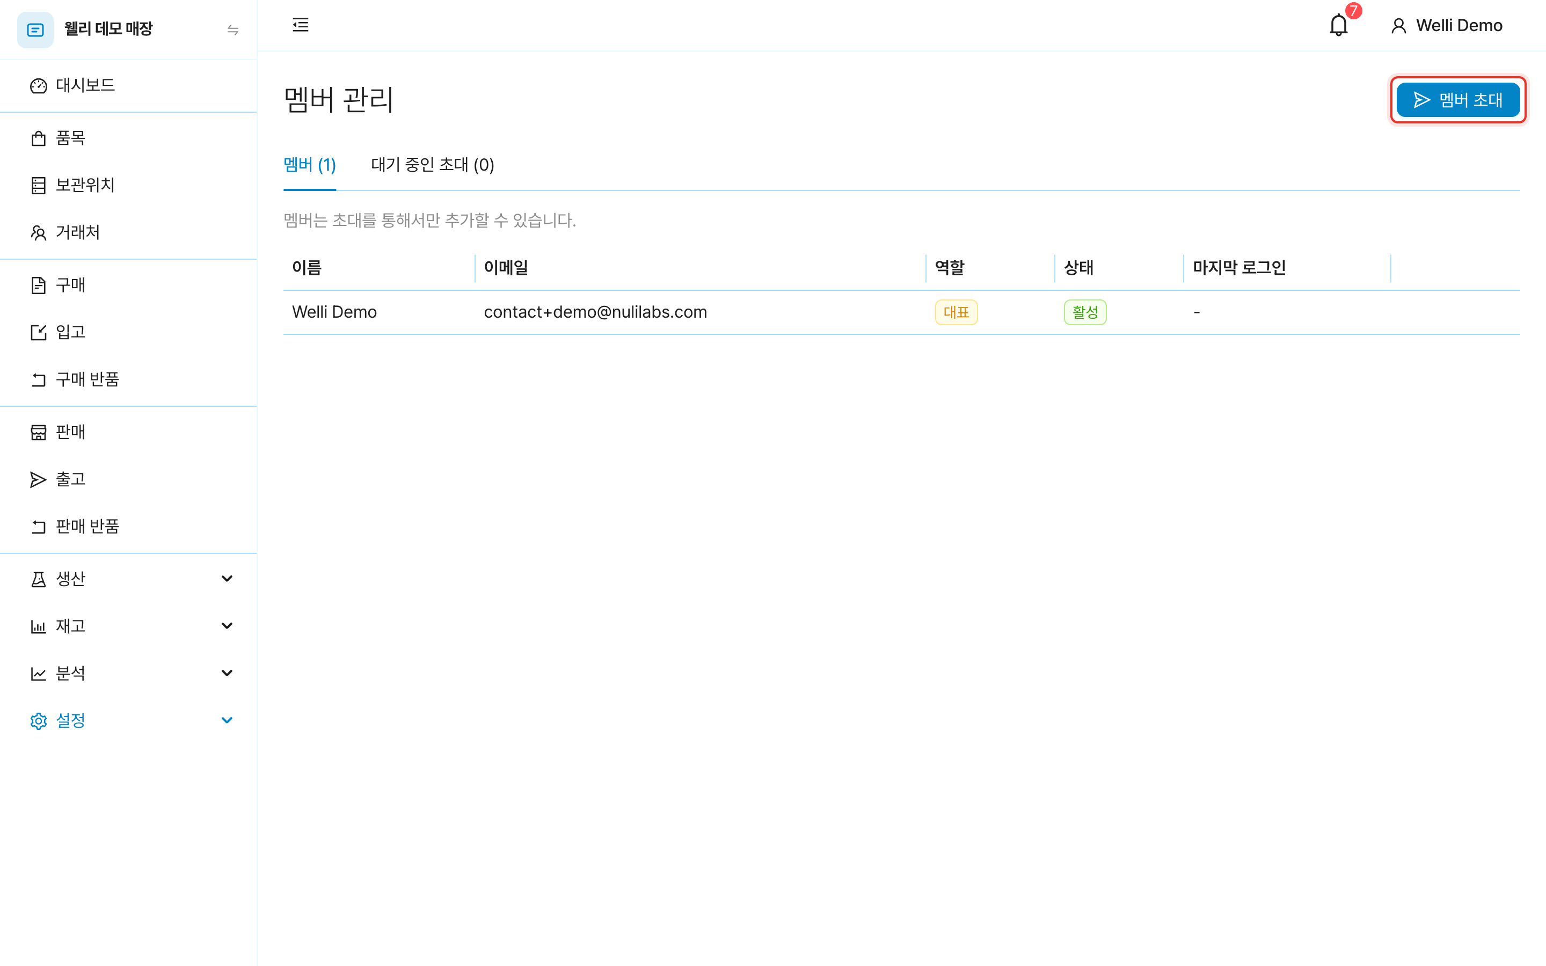1546x966 pixels.
Task: Click the 활성 status badge
Action: pyautogui.click(x=1085, y=312)
